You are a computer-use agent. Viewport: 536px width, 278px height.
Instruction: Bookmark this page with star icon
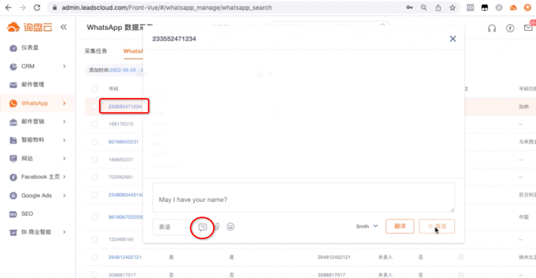tap(453, 7)
